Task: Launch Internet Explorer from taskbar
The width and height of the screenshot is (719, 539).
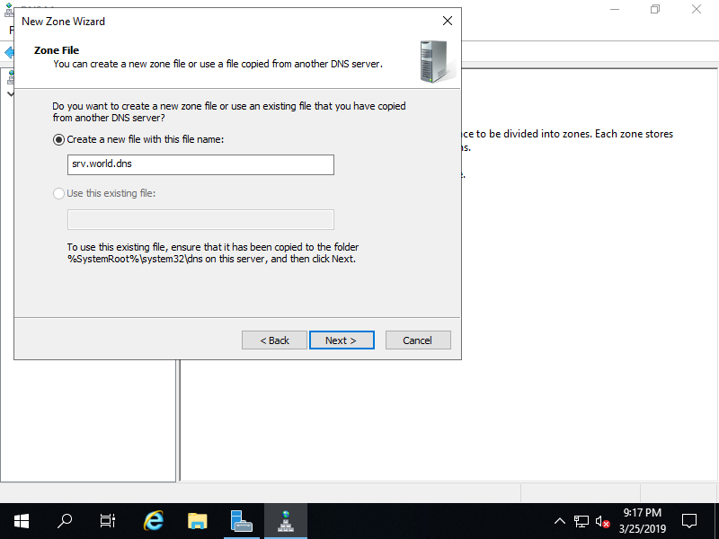Action: (x=154, y=521)
